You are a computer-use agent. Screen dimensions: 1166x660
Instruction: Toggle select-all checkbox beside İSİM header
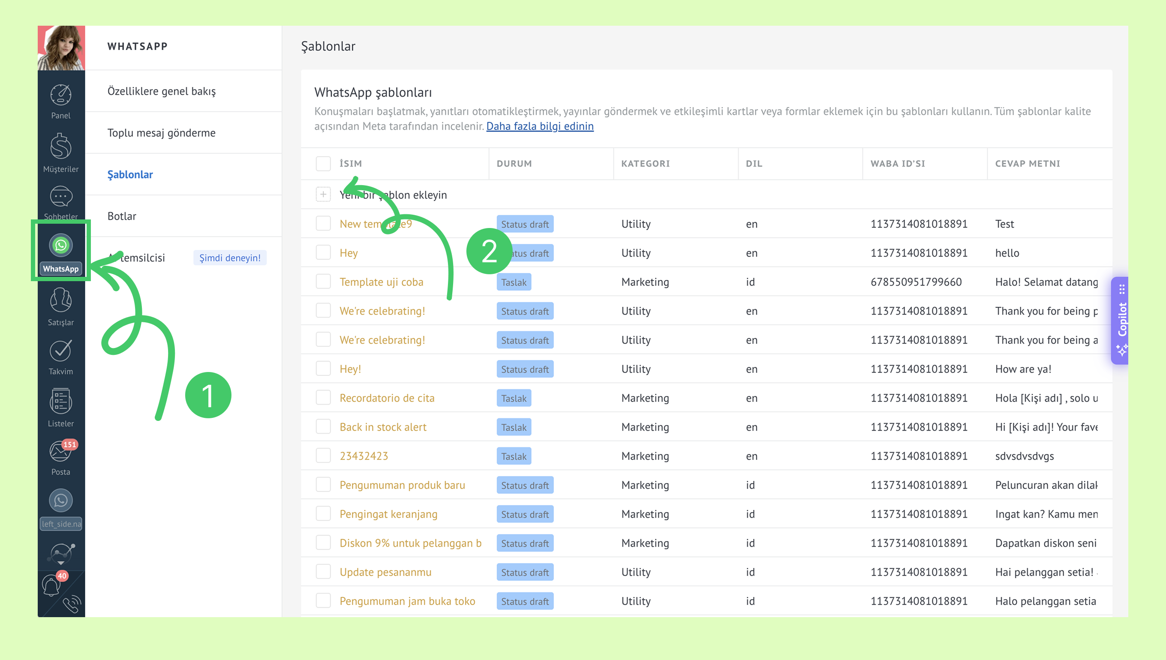[x=323, y=164]
